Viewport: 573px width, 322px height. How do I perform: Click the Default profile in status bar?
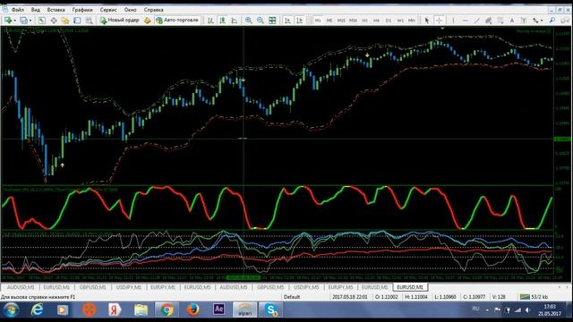[292, 297]
